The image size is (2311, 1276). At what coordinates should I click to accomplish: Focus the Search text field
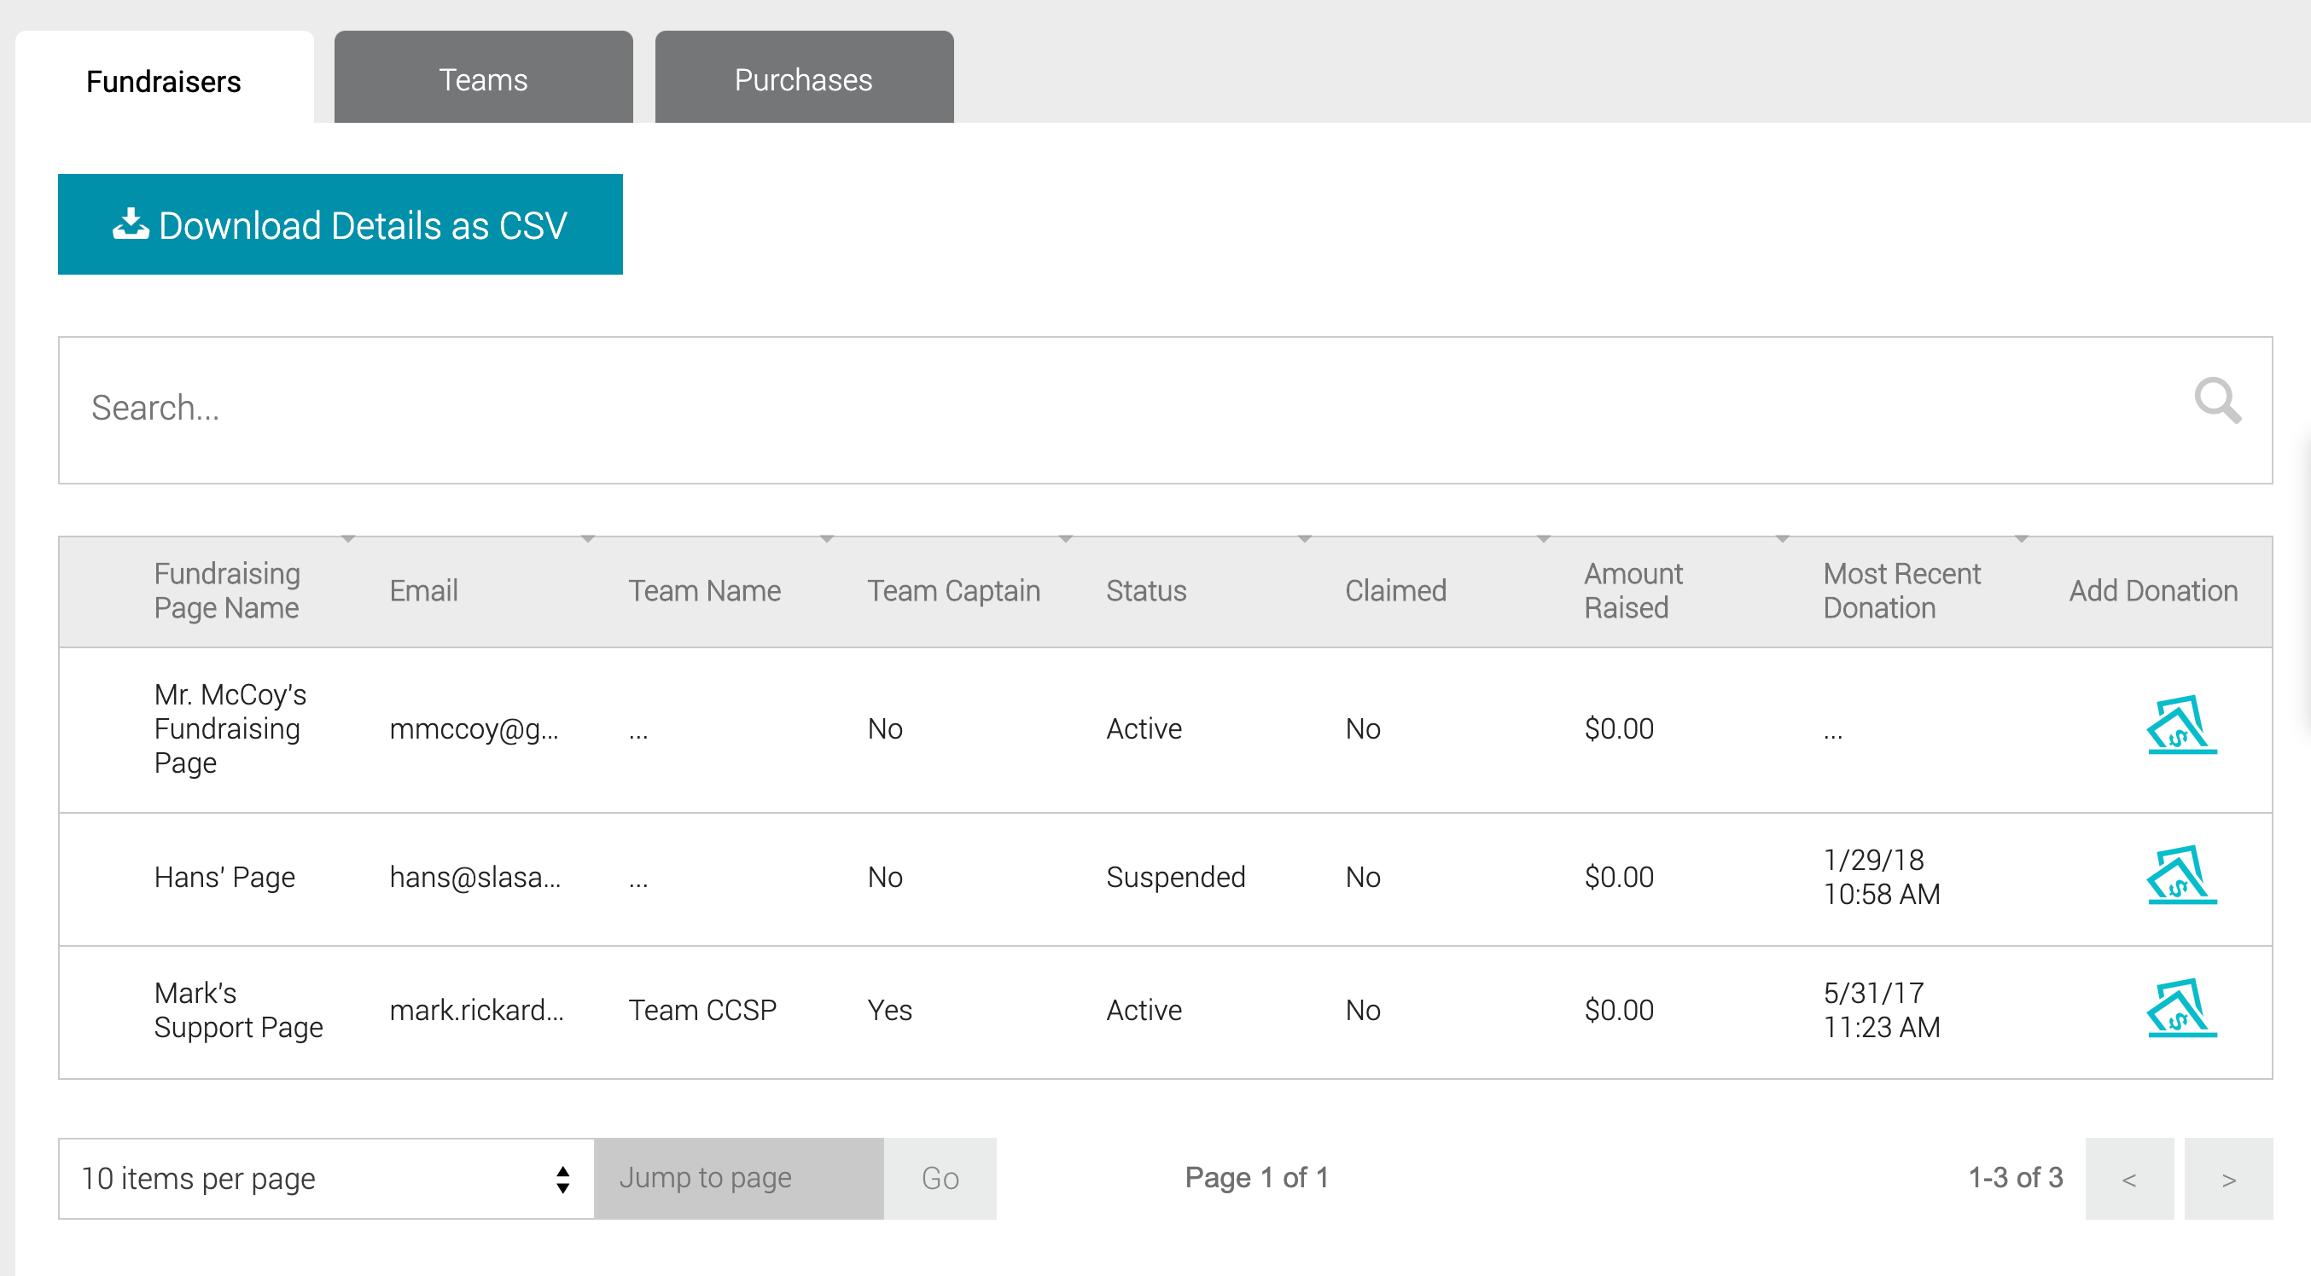1076,409
